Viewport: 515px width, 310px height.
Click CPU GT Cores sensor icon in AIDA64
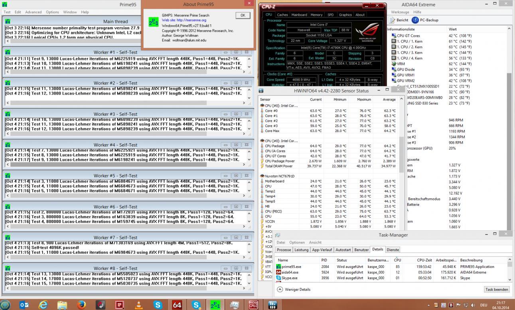click(394, 36)
